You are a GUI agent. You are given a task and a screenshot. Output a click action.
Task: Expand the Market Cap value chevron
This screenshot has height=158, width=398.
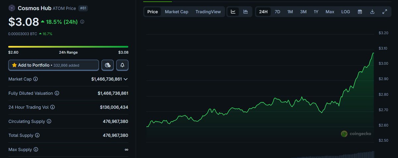126,79
